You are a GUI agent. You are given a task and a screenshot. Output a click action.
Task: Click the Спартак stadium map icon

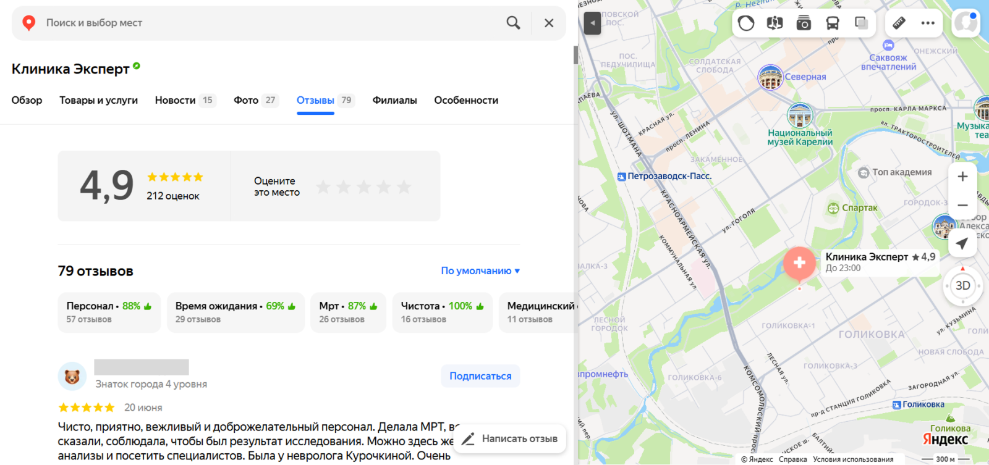click(833, 208)
